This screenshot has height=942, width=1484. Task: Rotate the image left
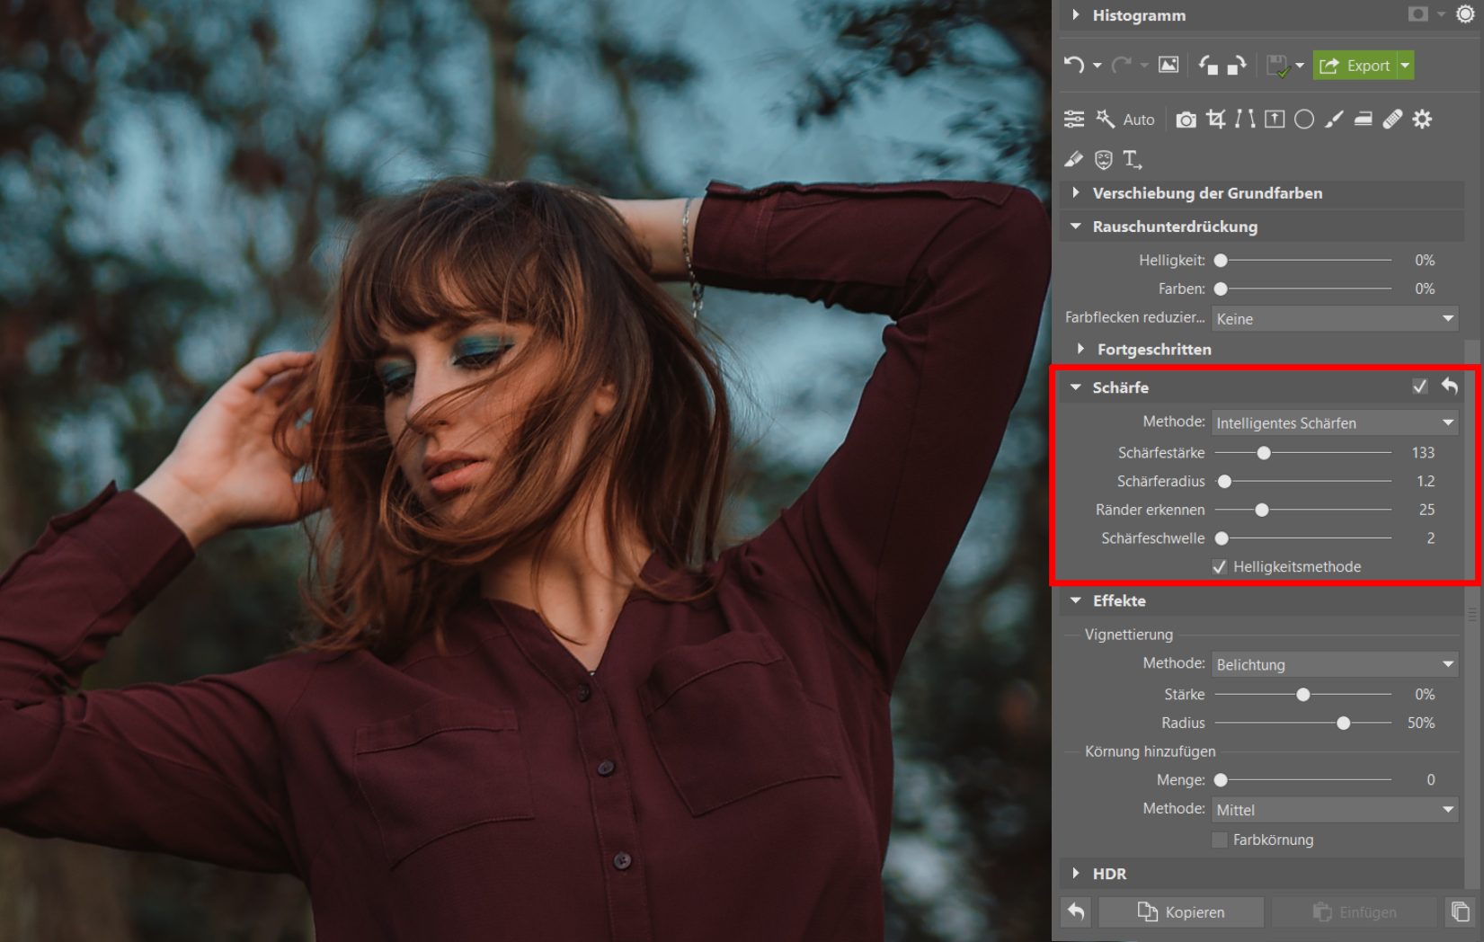(x=1207, y=66)
